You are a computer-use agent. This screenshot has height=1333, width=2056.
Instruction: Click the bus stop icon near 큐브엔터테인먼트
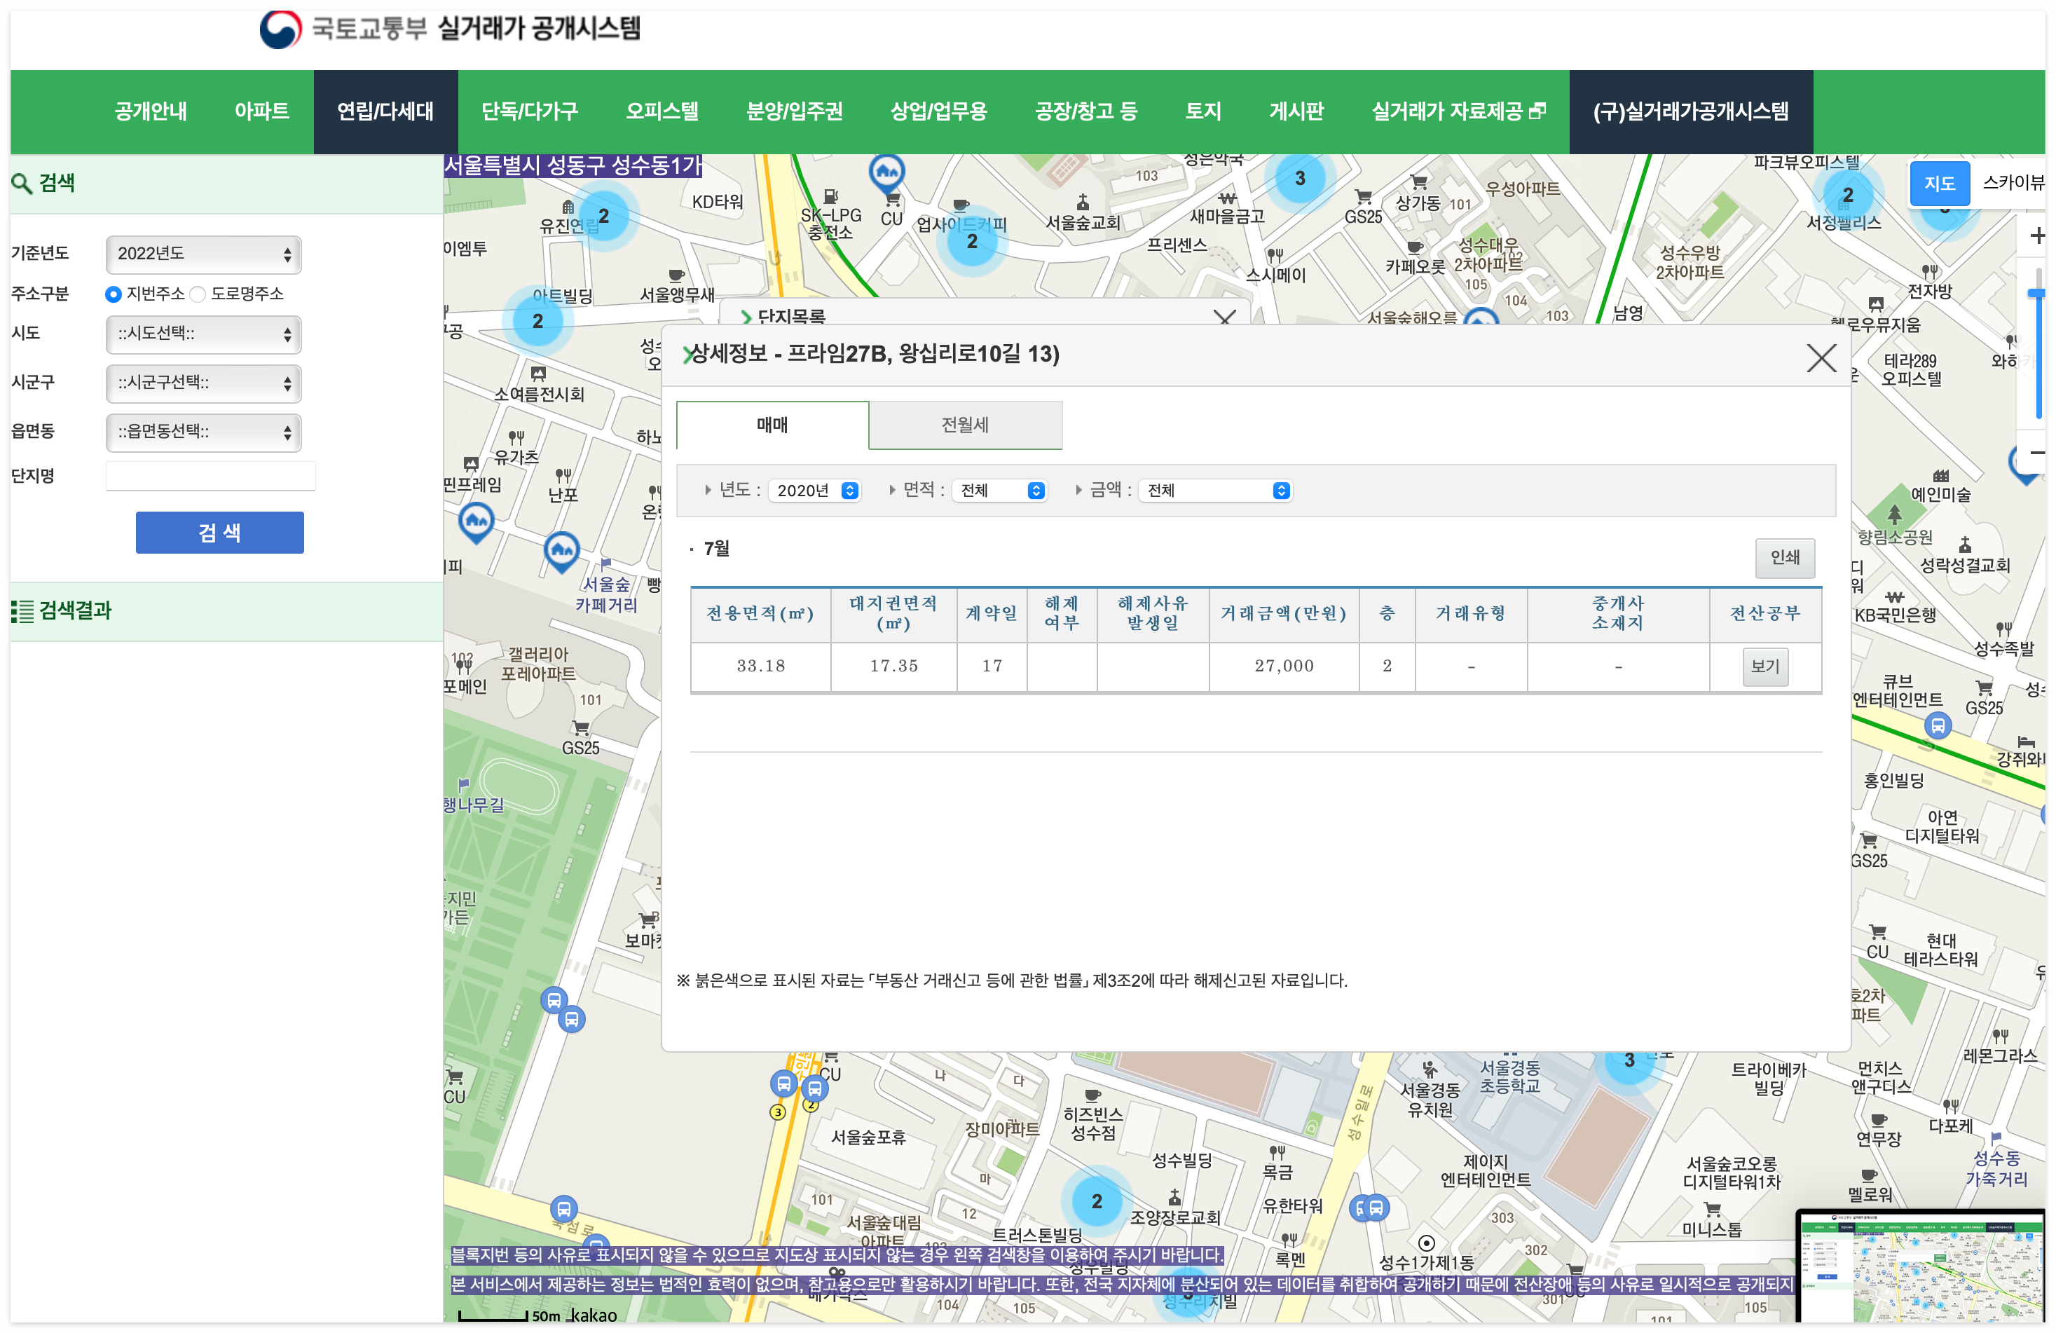(1938, 725)
